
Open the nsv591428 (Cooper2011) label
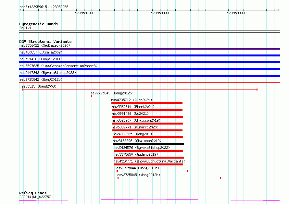[x=41, y=59]
